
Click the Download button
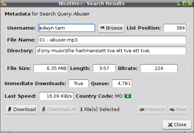tap(21, 110)
